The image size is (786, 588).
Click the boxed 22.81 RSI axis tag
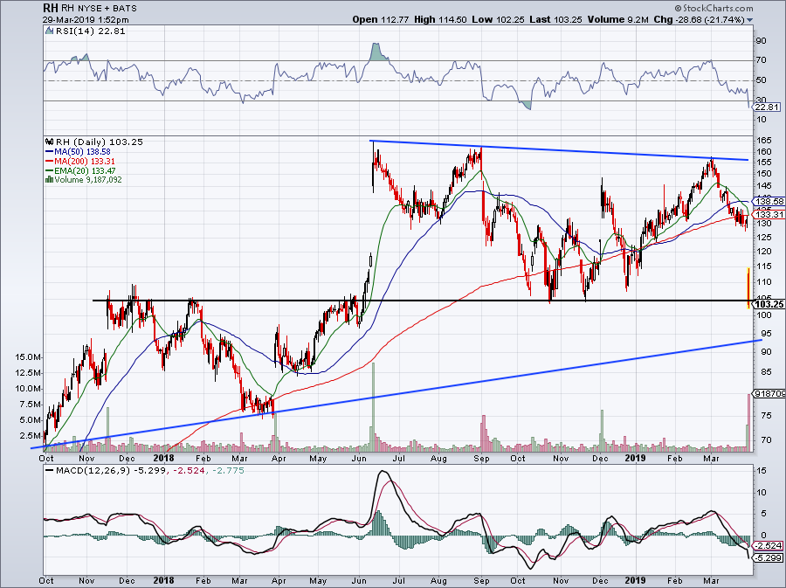(768, 107)
